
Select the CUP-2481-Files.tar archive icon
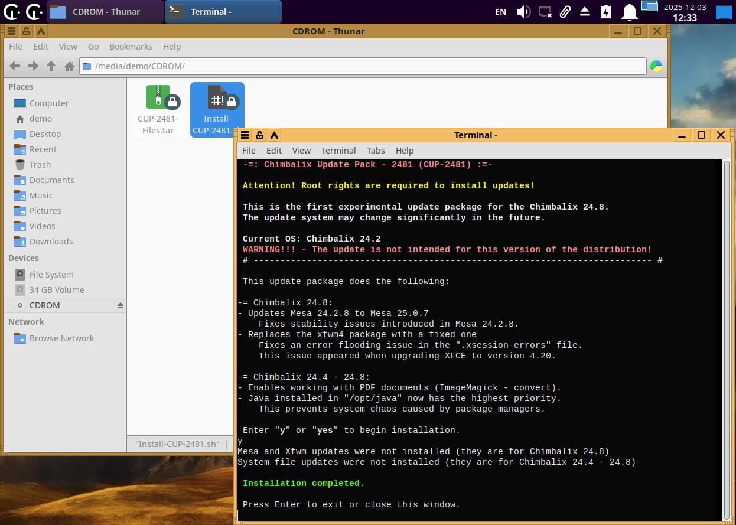(158, 98)
